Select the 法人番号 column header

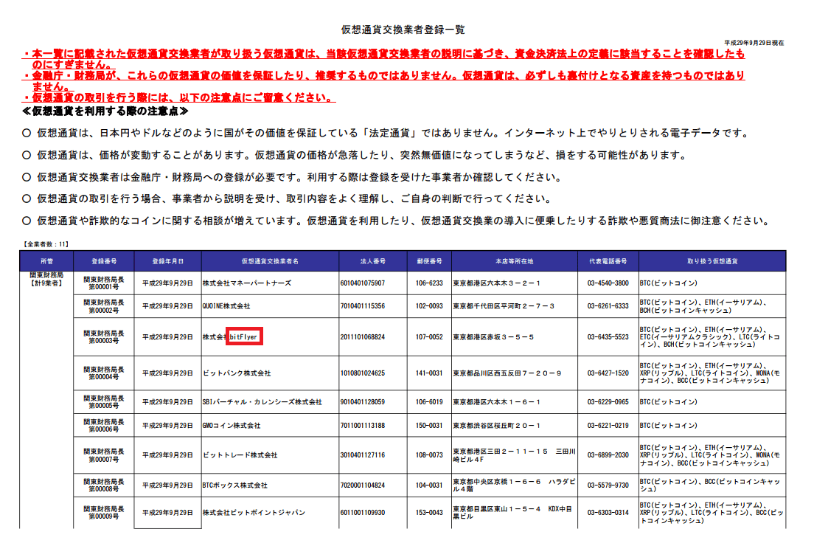[x=374, y=261]
